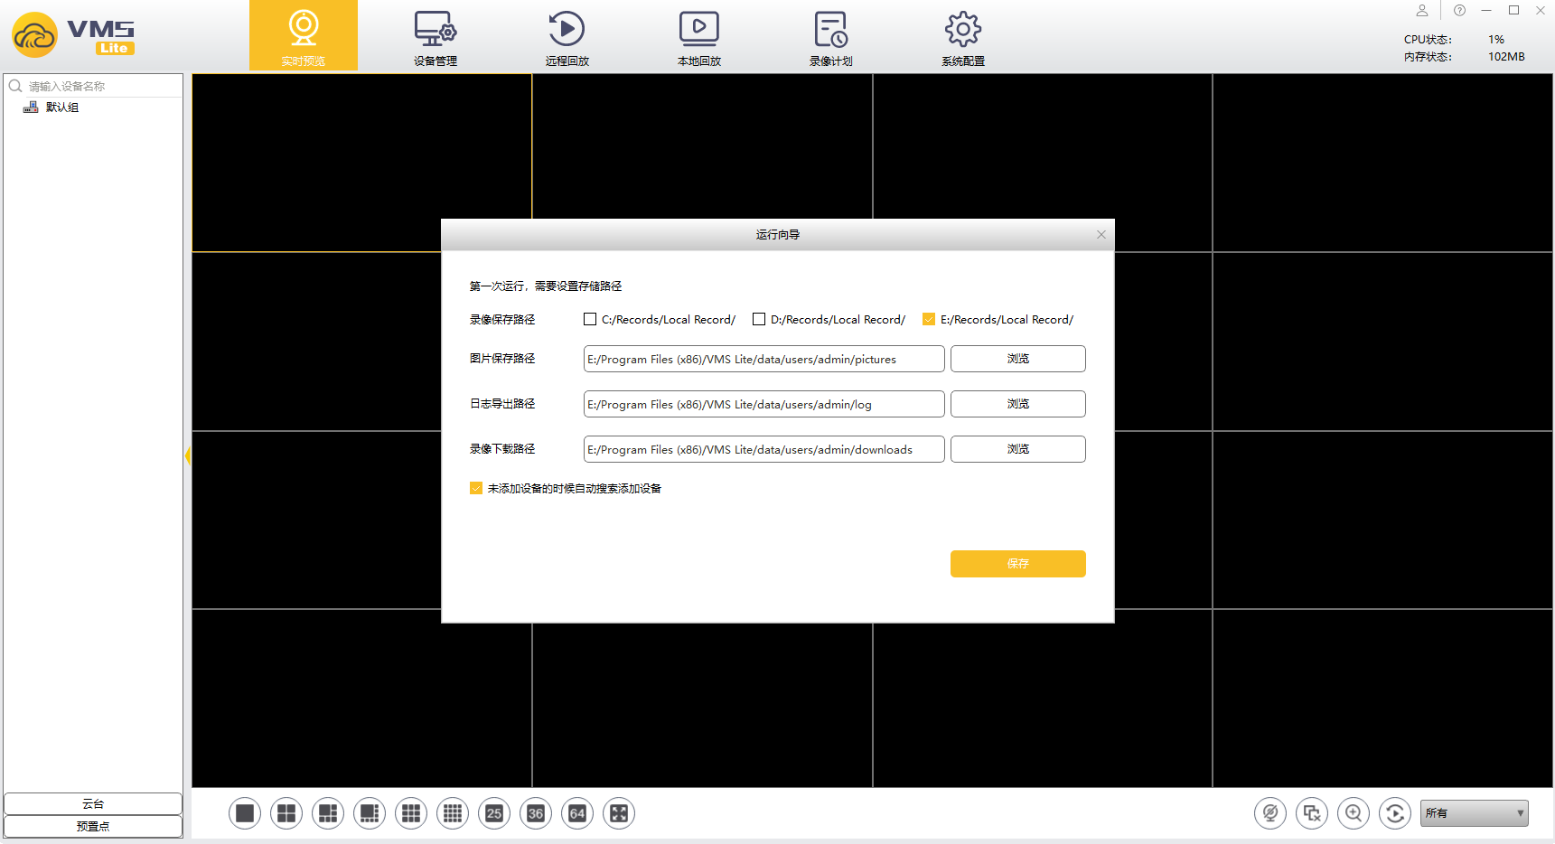Click the rotating tour play icon

(x=1395, y=813)
